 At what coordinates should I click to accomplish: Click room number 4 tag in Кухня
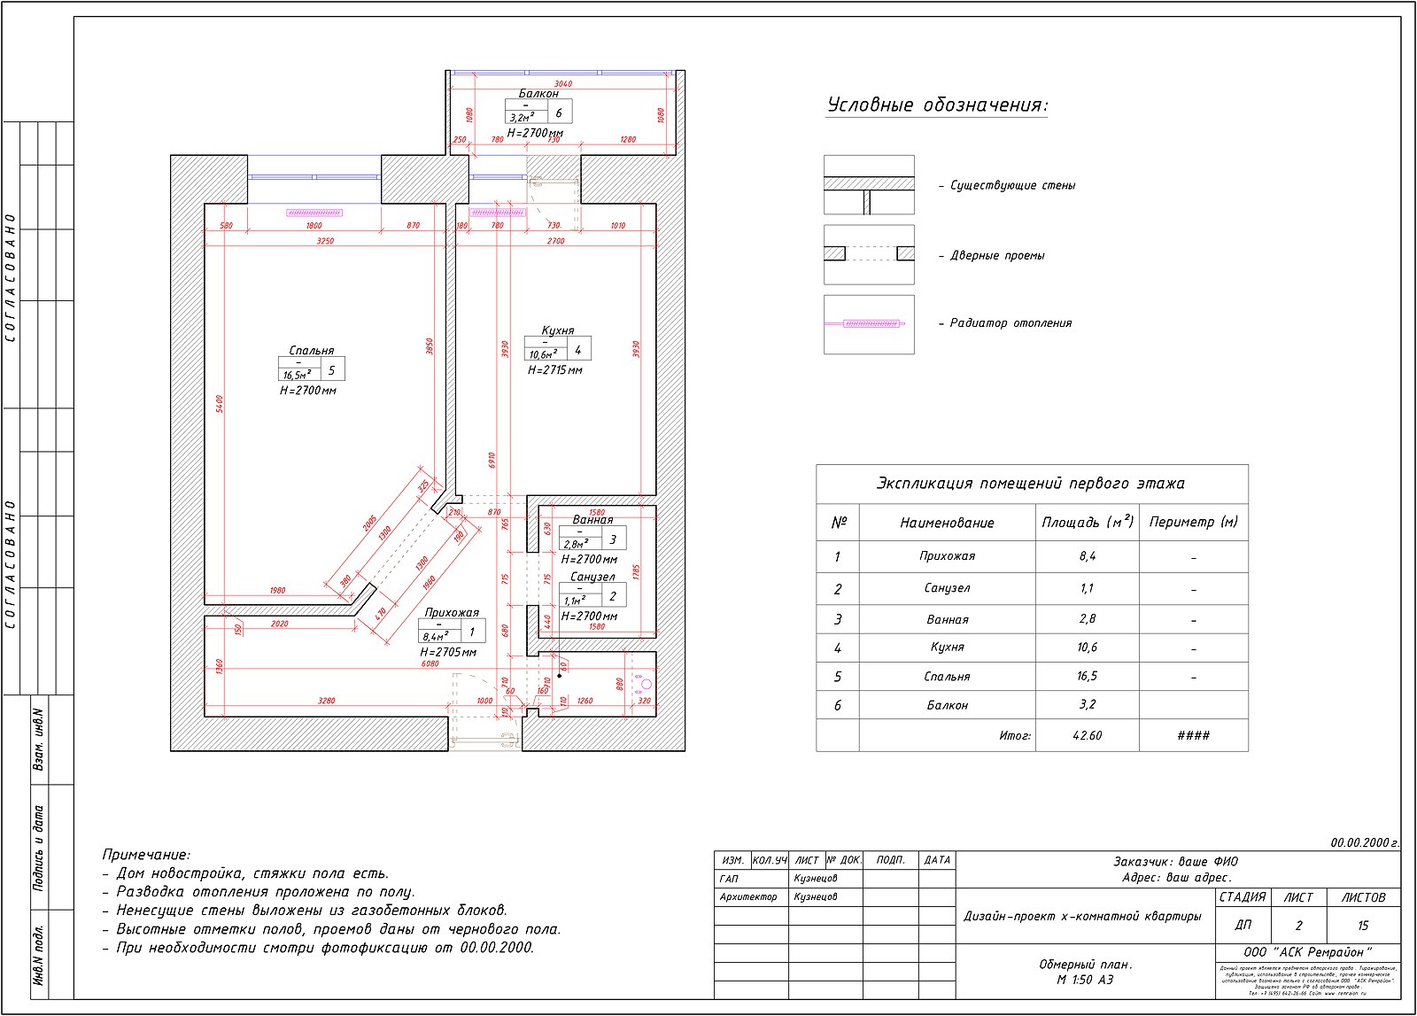(578, 350)
